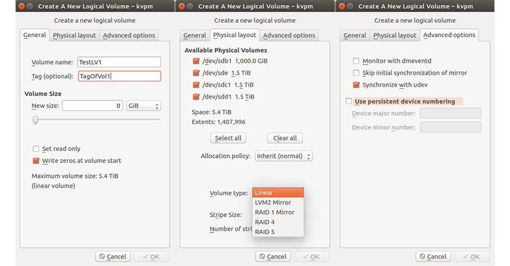The height and width of the screenshot is (266, 510).
Task: Toggle Write zeros at volume start
Action: click(x=36, y=161)
